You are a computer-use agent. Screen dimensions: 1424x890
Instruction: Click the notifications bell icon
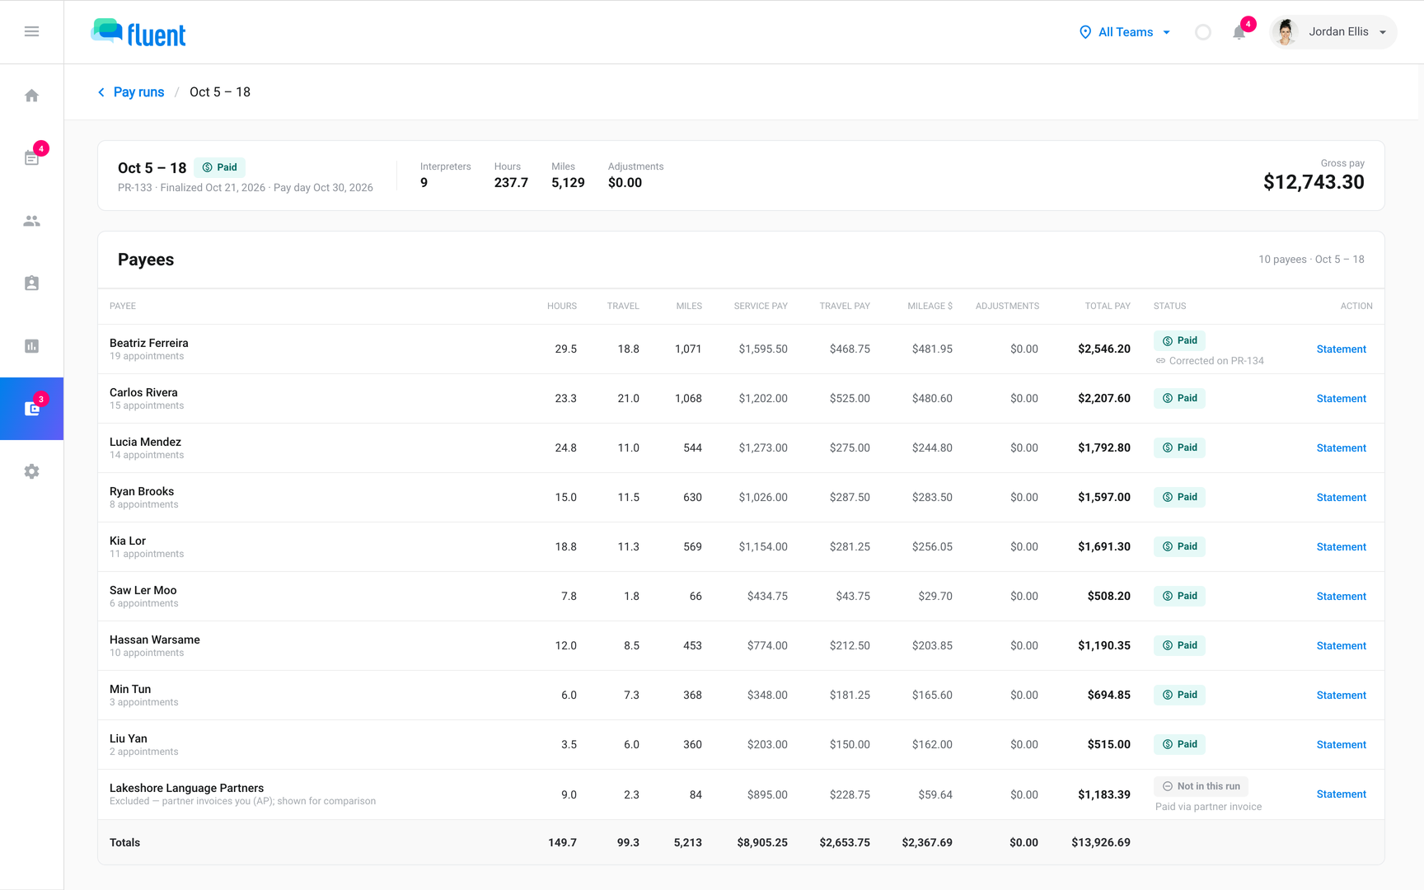coord(1239,32)
